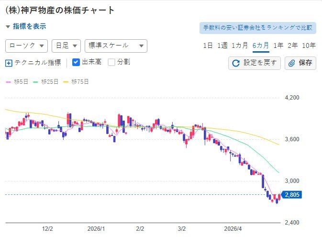Click the plus icon beside テクニカル指標
322x237 pixels.
pyautogui.click(x=9, y=63)
